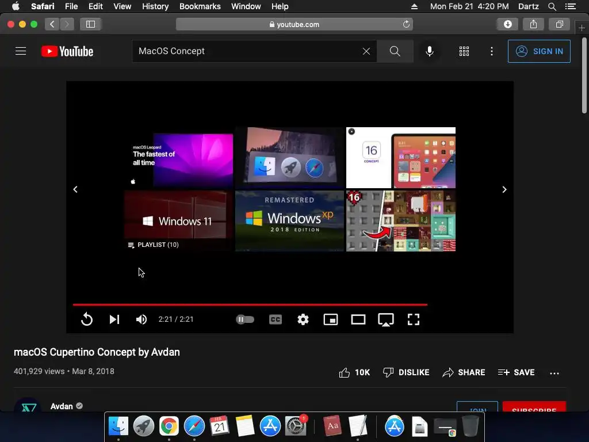Screen dimensions: 589x442
Task: Click the SUBSCRIBE button
Action: 534,407
